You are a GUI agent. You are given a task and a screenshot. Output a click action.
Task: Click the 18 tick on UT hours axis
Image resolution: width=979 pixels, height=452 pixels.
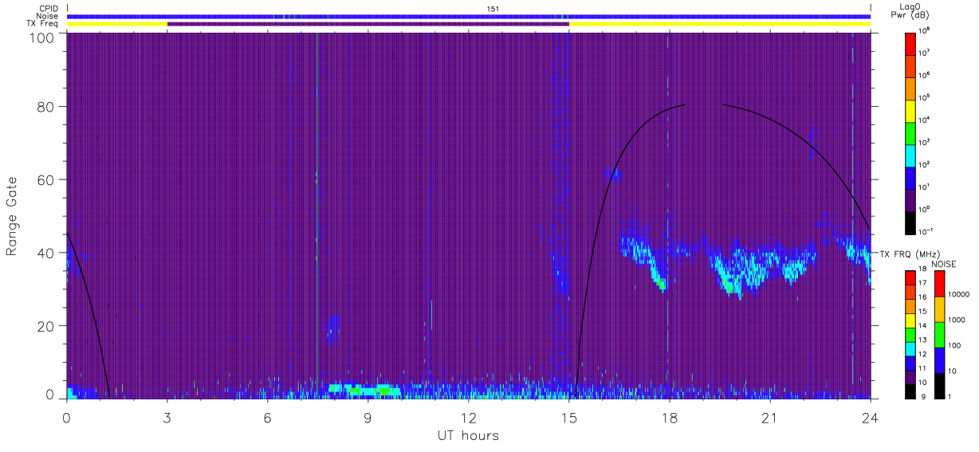click(x=669, y=417)
